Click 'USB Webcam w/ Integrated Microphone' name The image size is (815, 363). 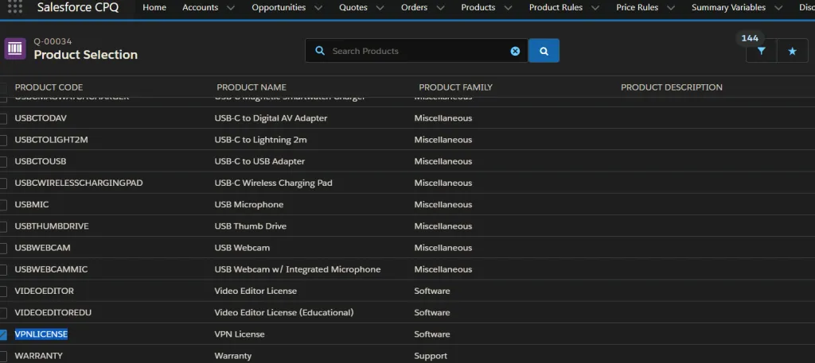point(298,269)
